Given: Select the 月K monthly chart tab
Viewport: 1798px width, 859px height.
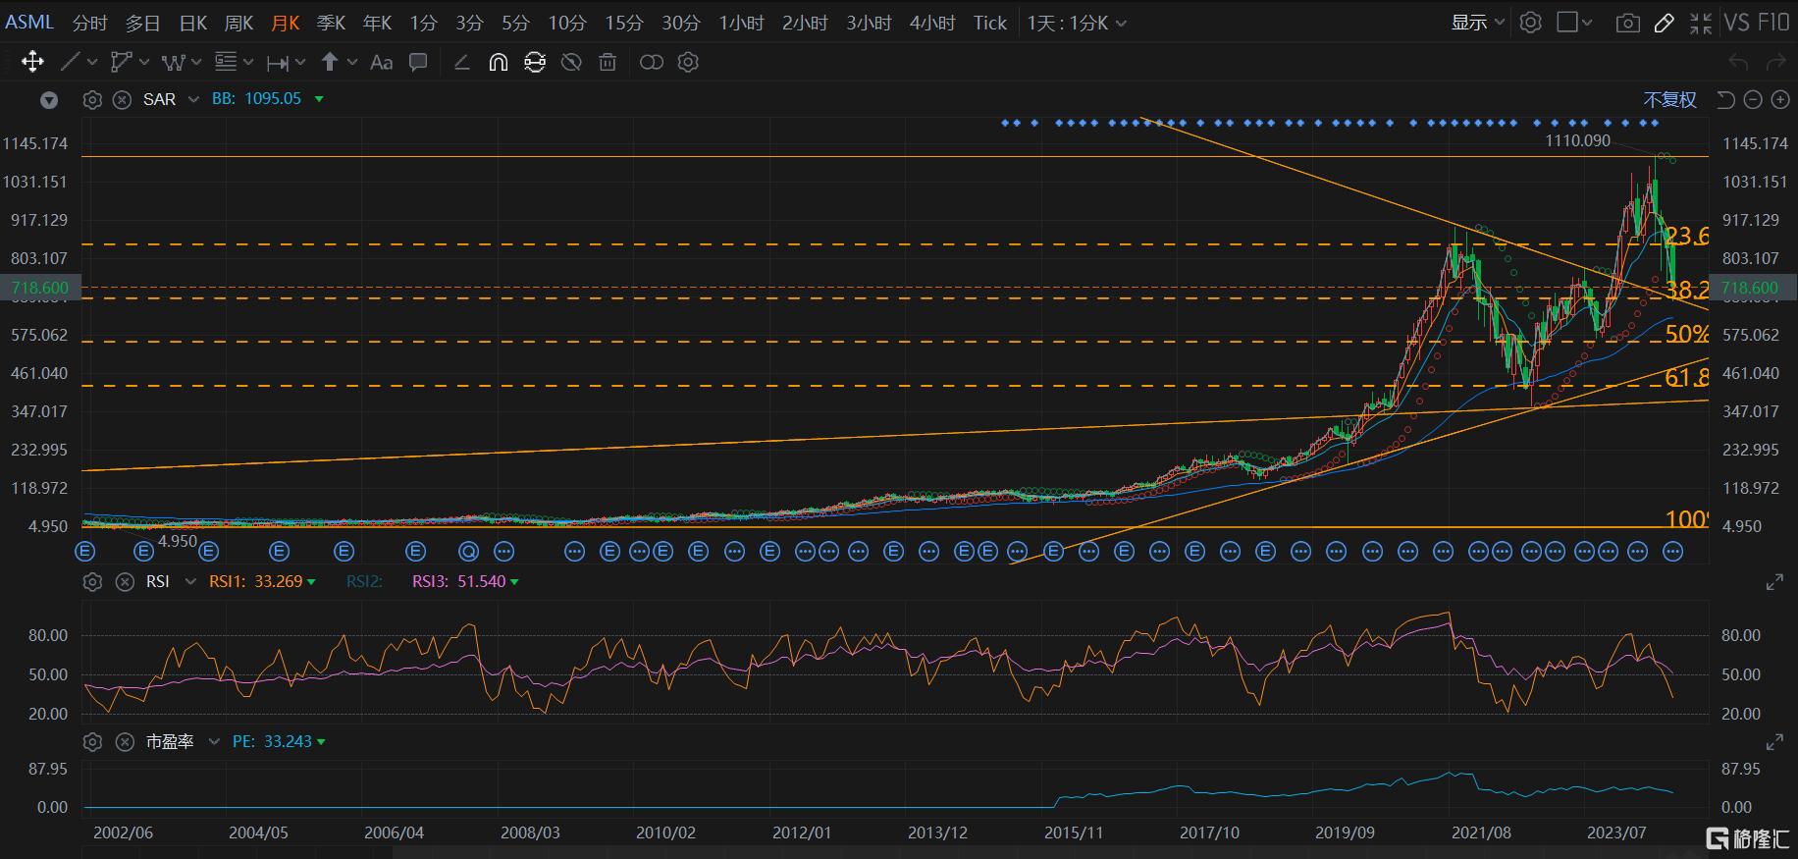Looking at the screenshot, I should coord(285,22).
